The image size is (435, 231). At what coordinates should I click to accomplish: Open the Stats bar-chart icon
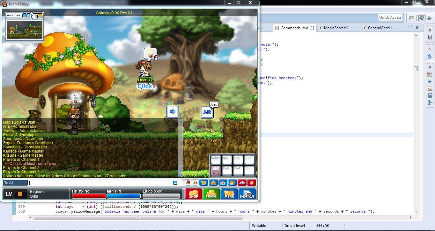[223, 183]
